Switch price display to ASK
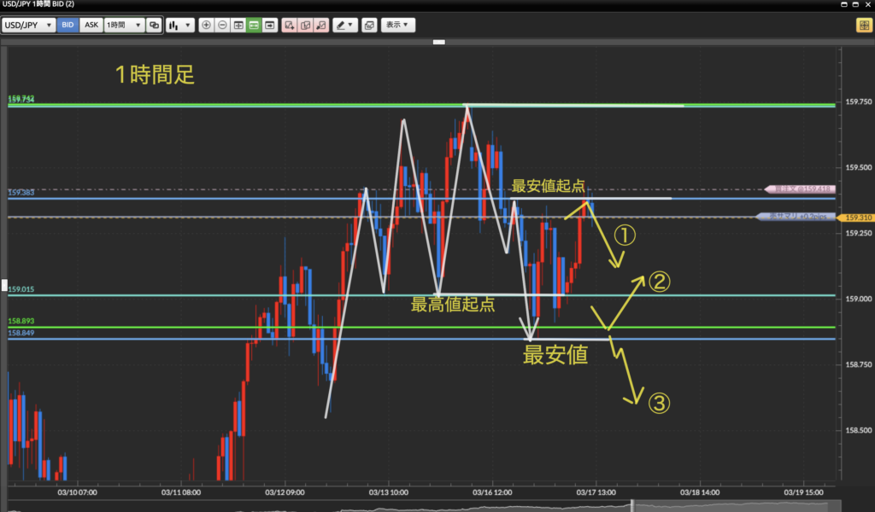Viewport: 875px width, 512px height. [x=91, y=26]
